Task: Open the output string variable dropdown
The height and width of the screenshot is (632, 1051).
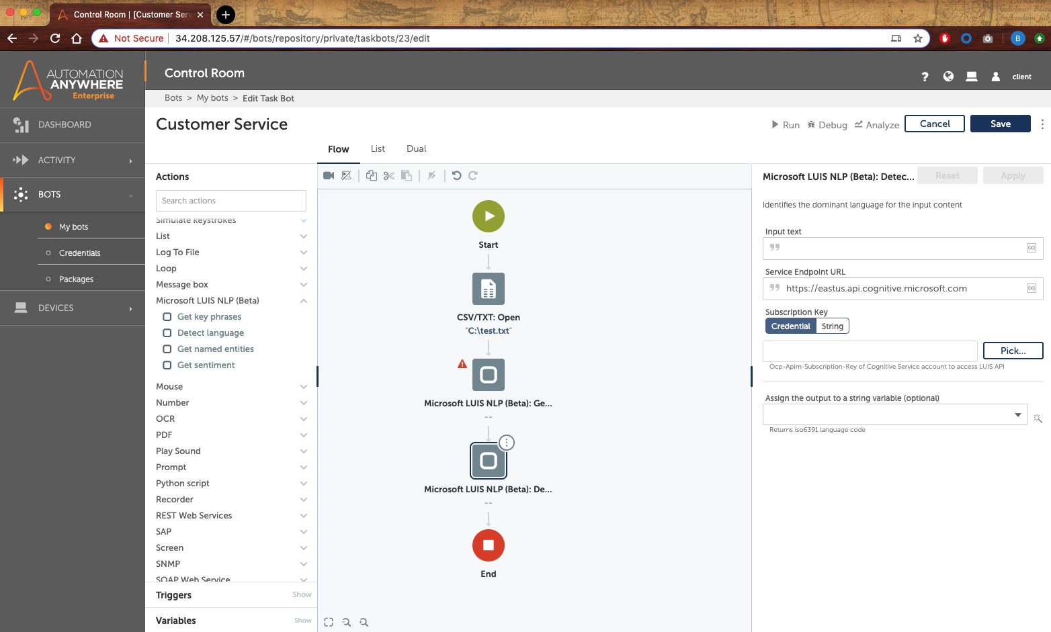Action: click(x=1017, y=415)
